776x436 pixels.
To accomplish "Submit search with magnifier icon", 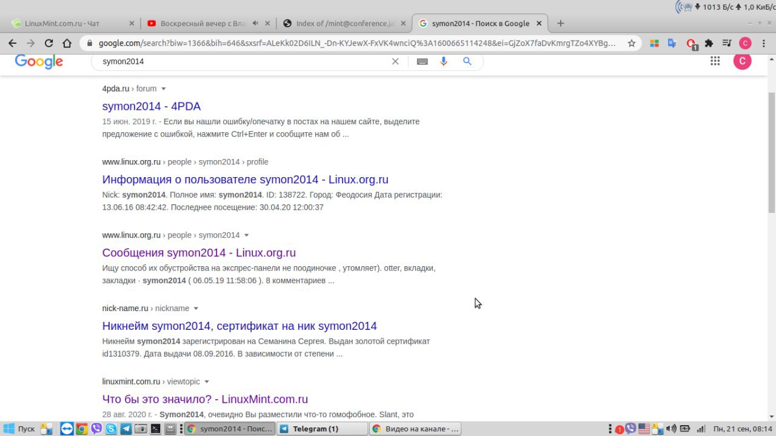I will 467,61.
